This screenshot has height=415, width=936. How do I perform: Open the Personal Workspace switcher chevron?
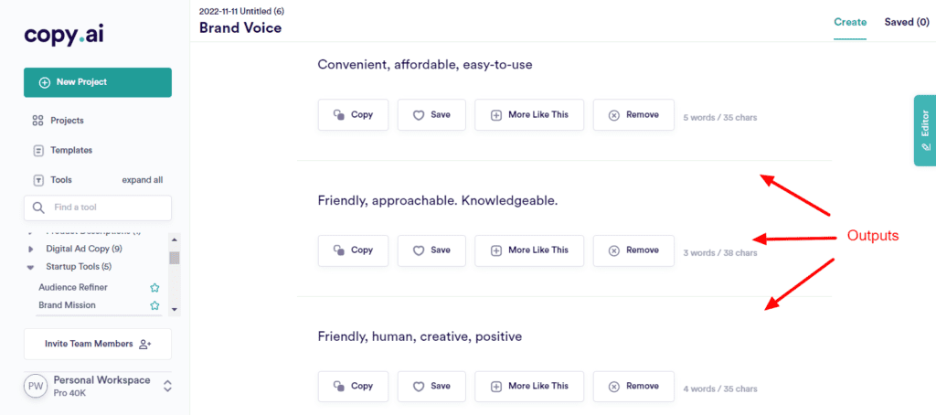tap(167, 386)
